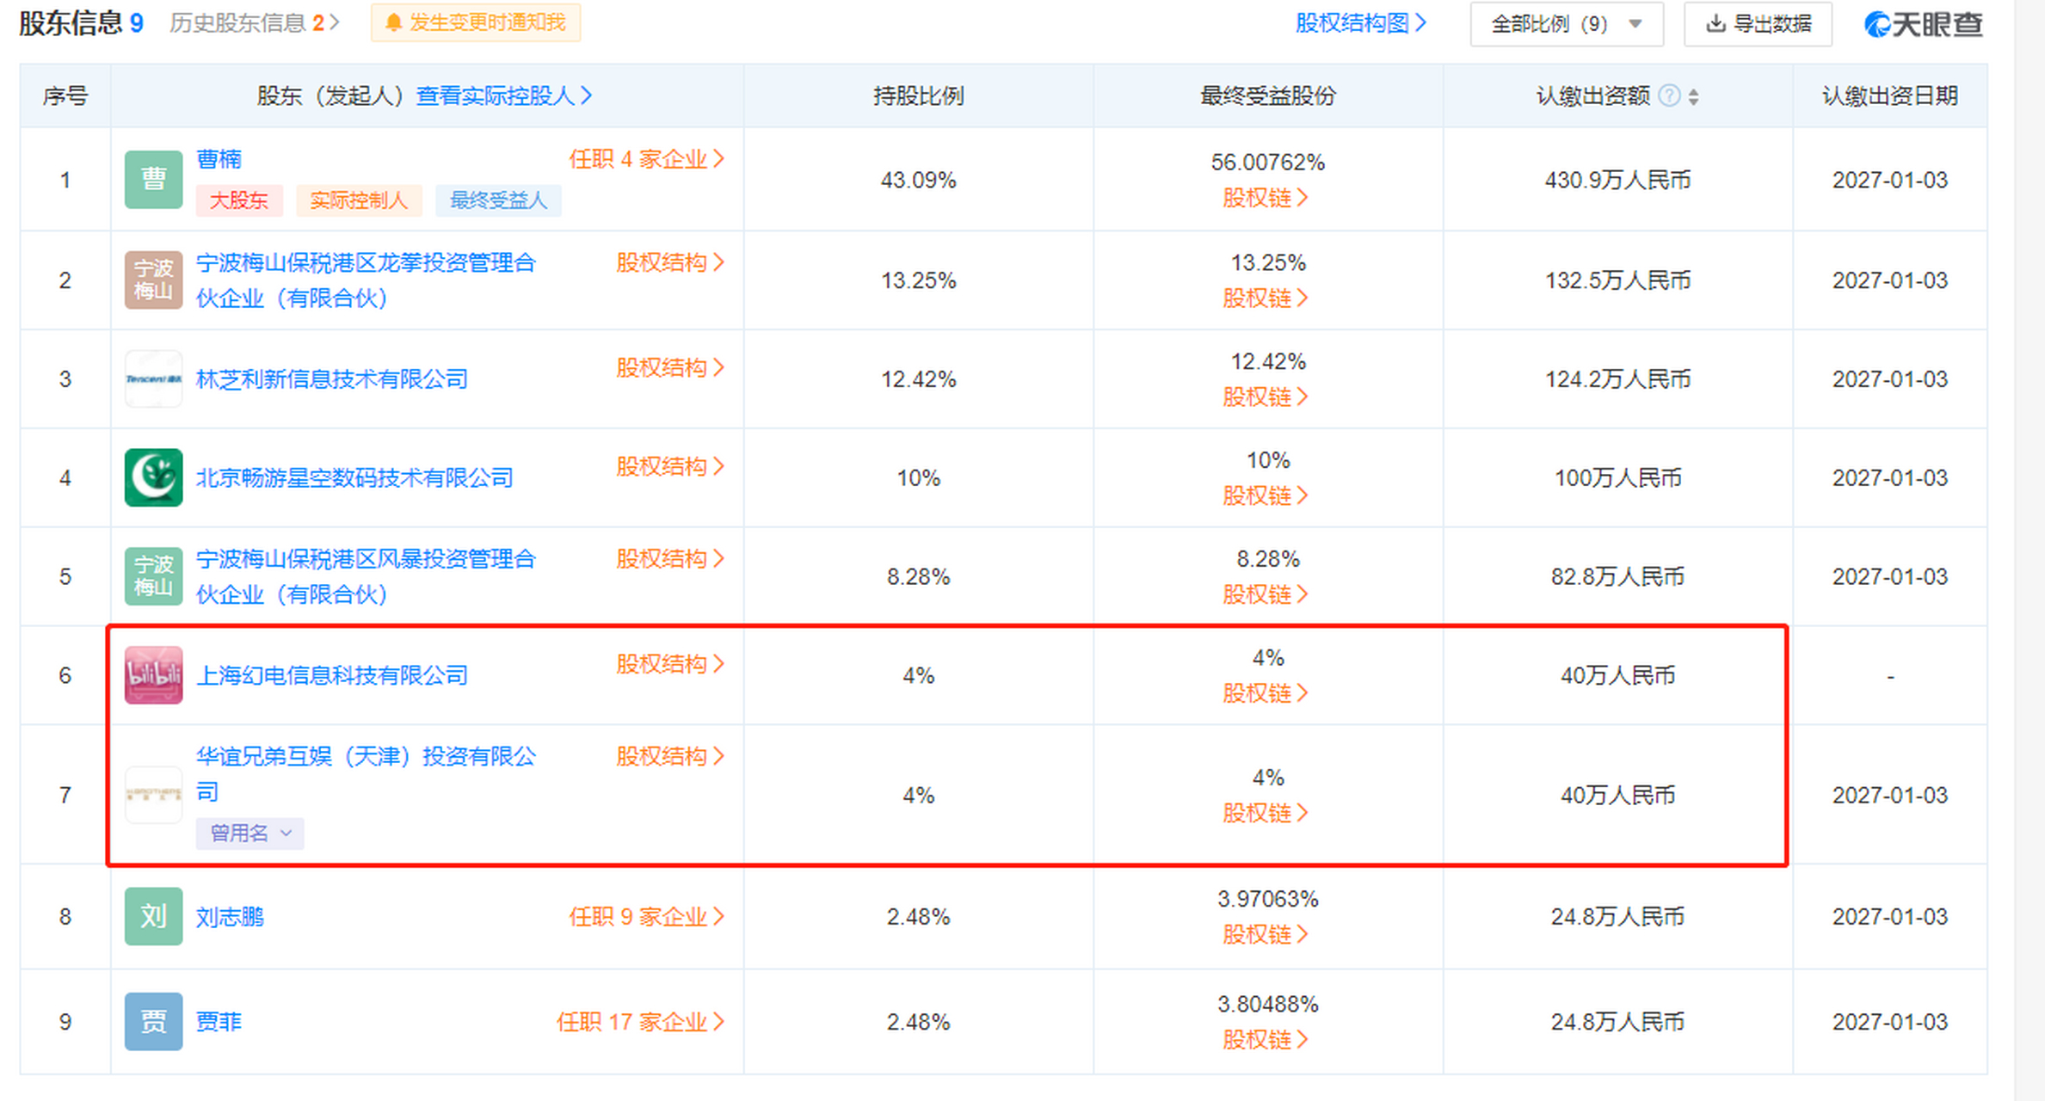The height and width of the screenshot is (1101, 2045).
Task: Click the Tencent logo beside 林芝利新信息技术有限公司
Action: click(153, 378)
